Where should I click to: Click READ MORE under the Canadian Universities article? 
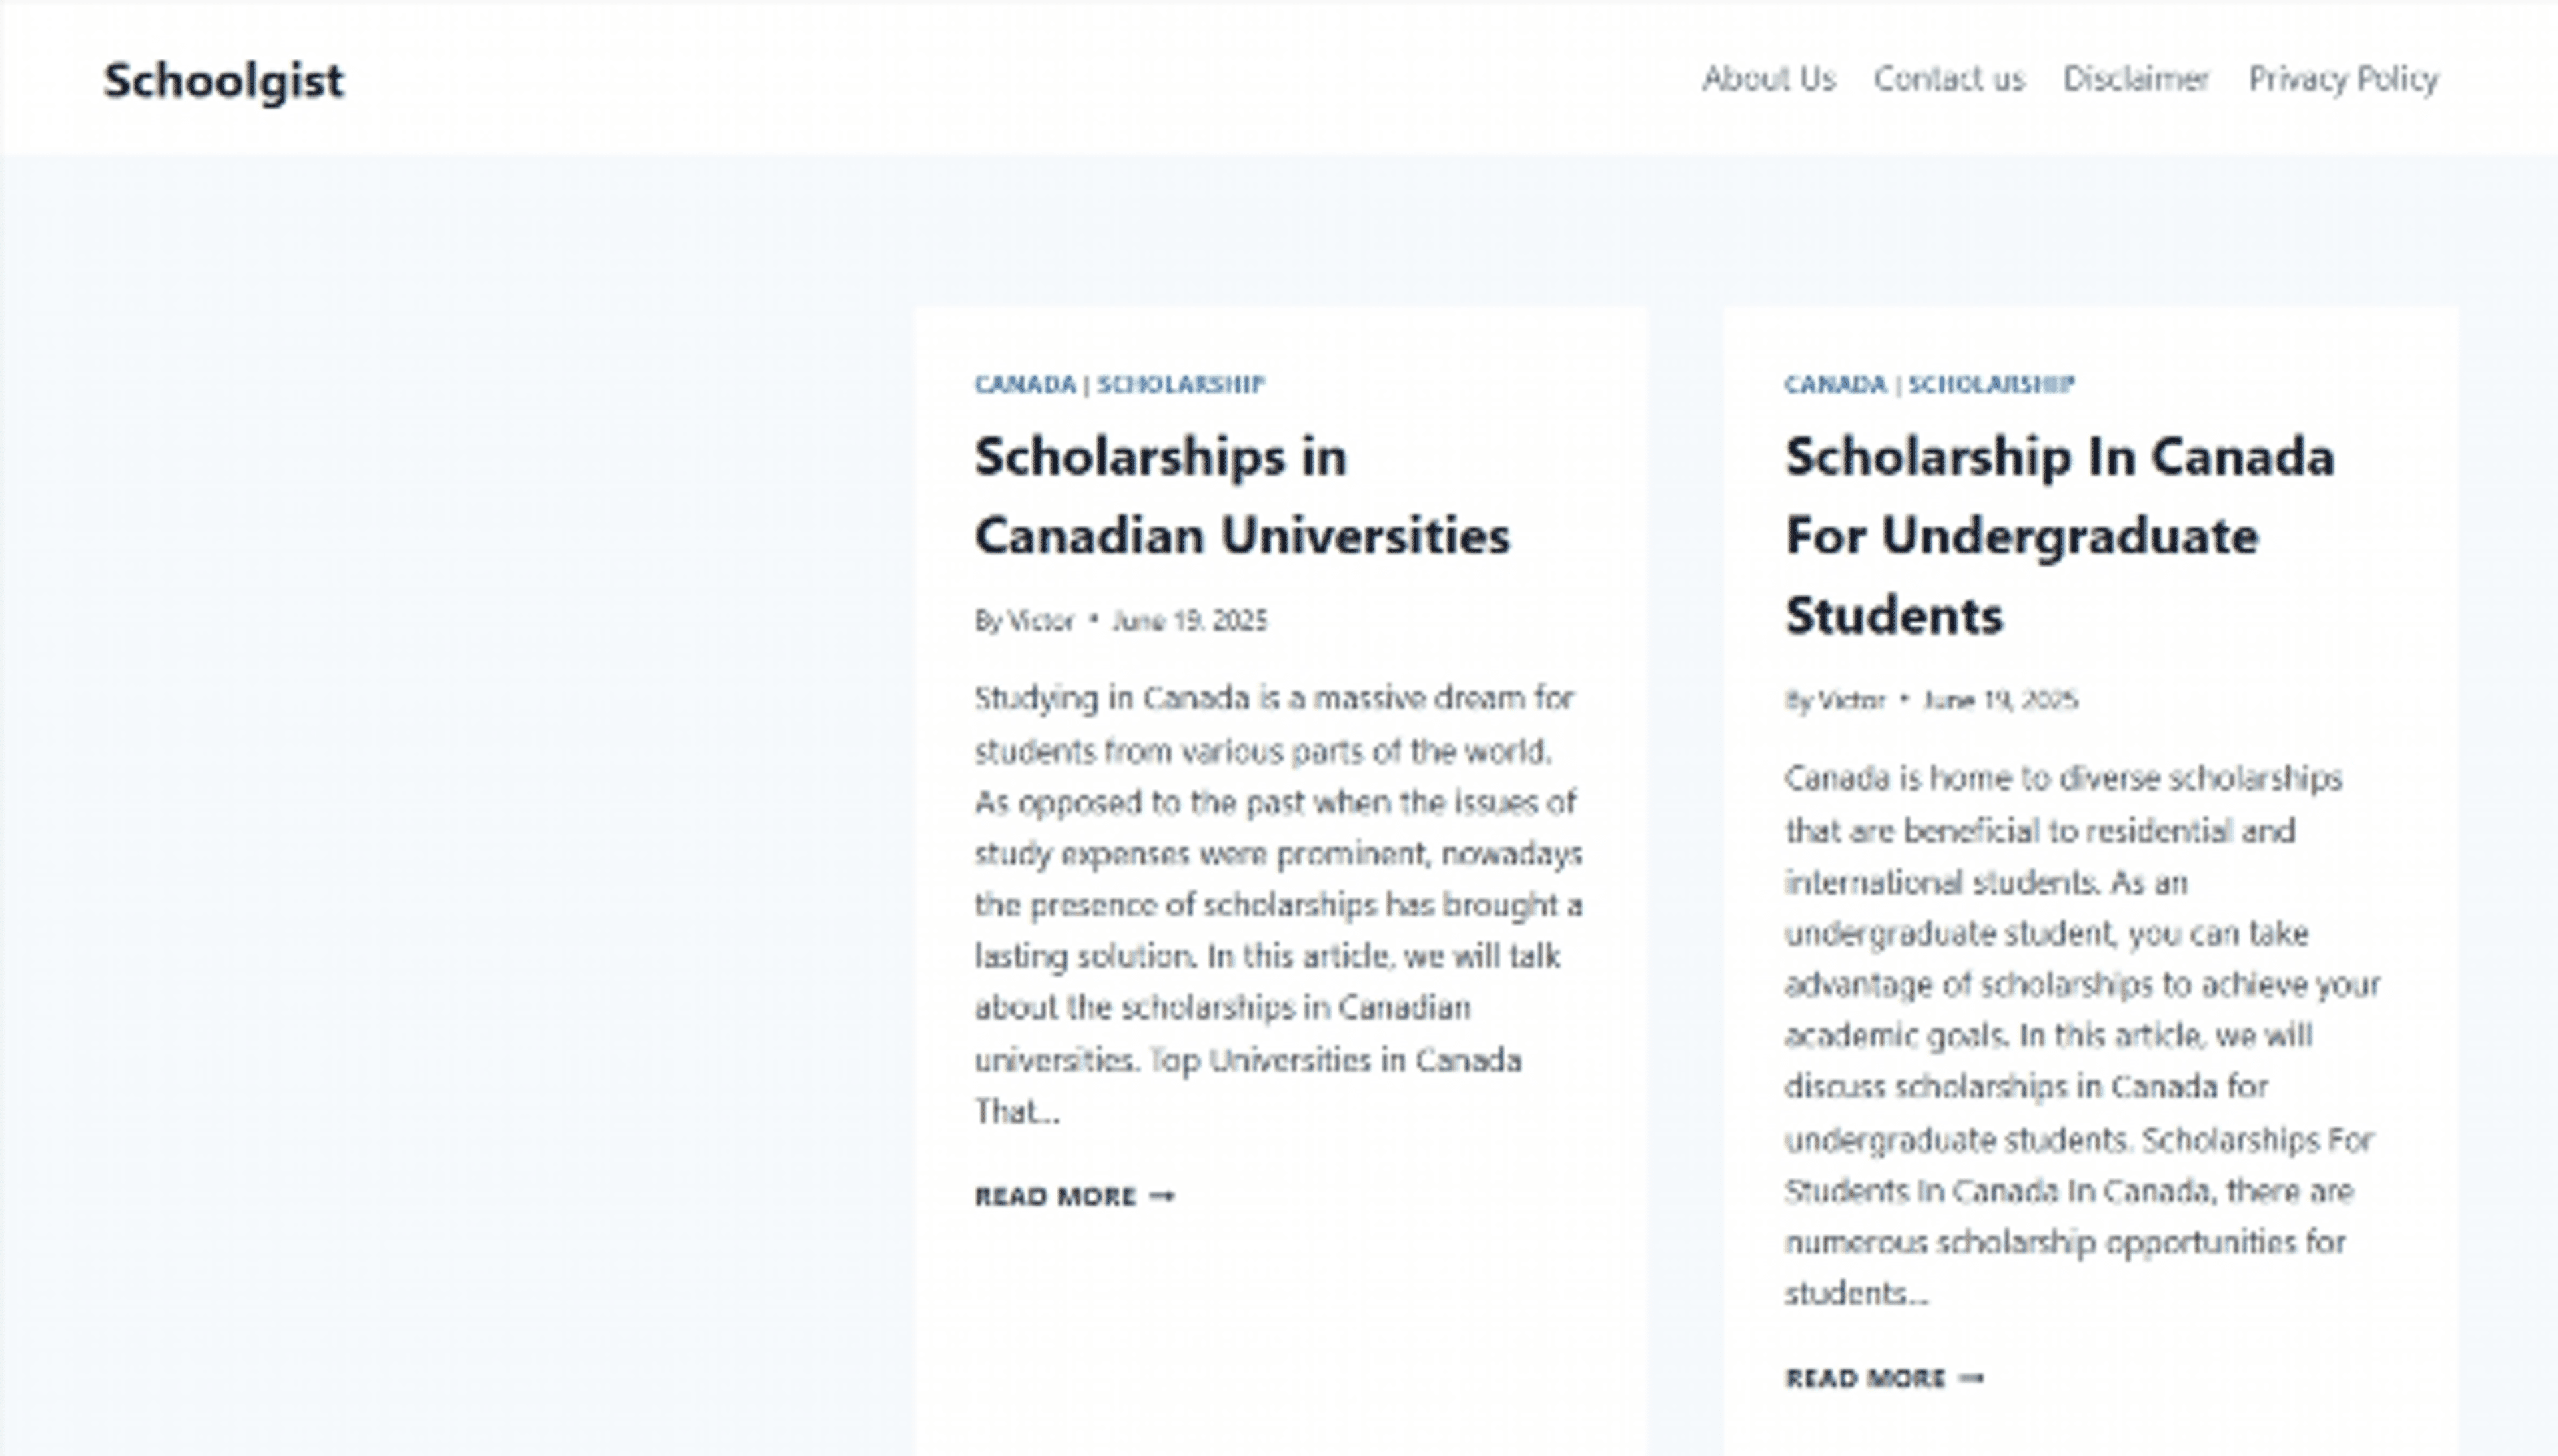(x=1056, y=1195)
